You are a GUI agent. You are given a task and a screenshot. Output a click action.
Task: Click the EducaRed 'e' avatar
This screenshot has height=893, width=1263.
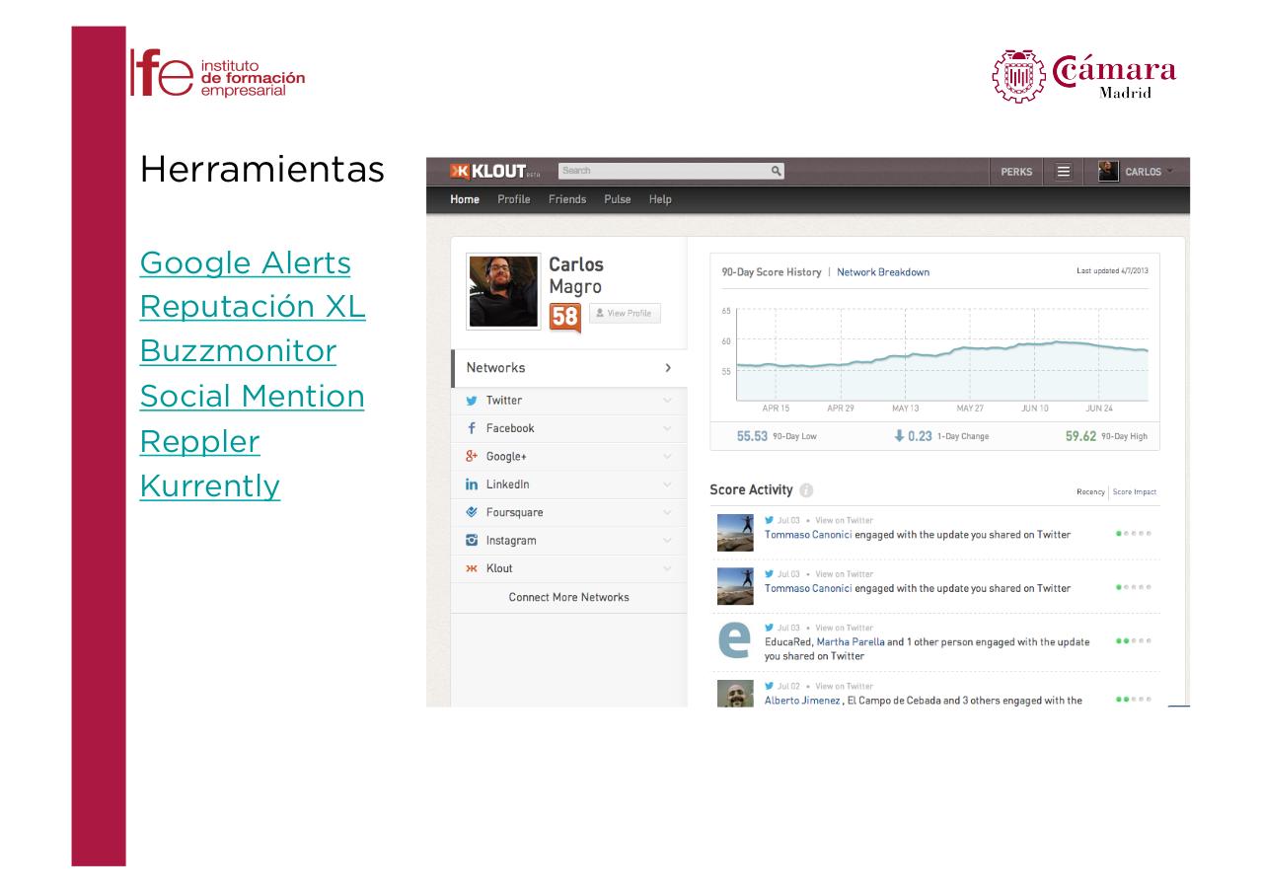735,639
